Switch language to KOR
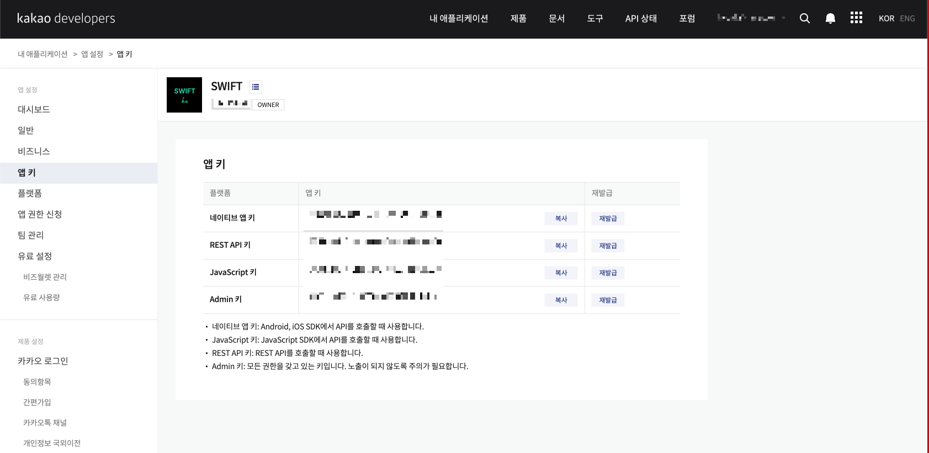This screenshot has height=453, width=929. pyautogui.click(x=886, y=18)
